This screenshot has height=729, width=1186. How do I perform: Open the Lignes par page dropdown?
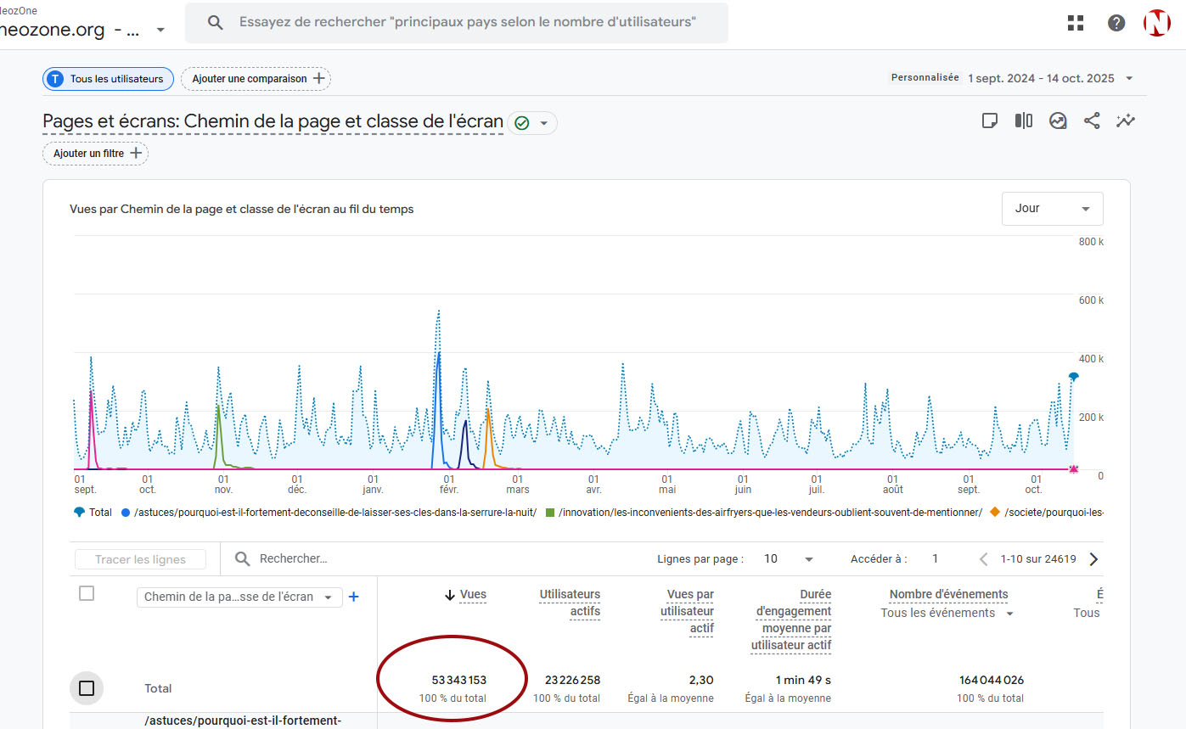click(789, 558)
